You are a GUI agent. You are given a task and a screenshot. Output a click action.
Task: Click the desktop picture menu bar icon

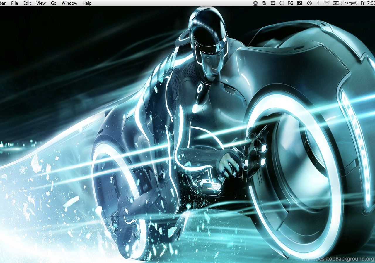(273, 3)
